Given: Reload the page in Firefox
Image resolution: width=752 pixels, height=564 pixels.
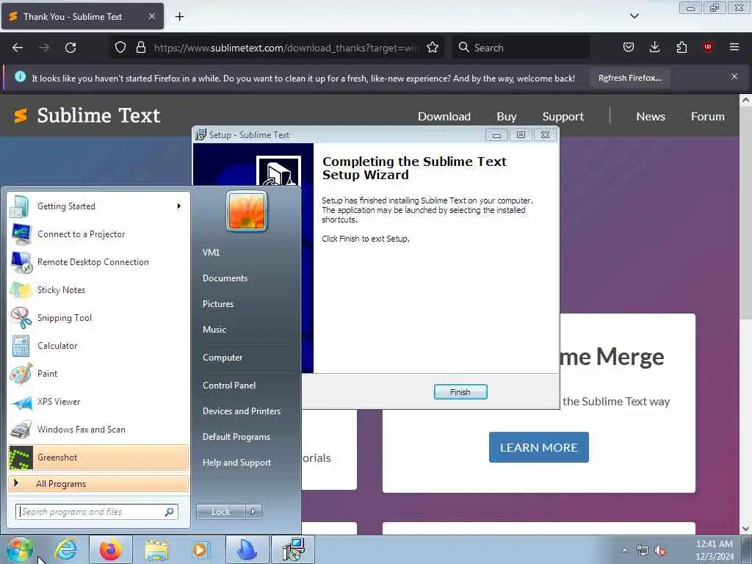Looking at the screenshot, I should tap(70, 48).
